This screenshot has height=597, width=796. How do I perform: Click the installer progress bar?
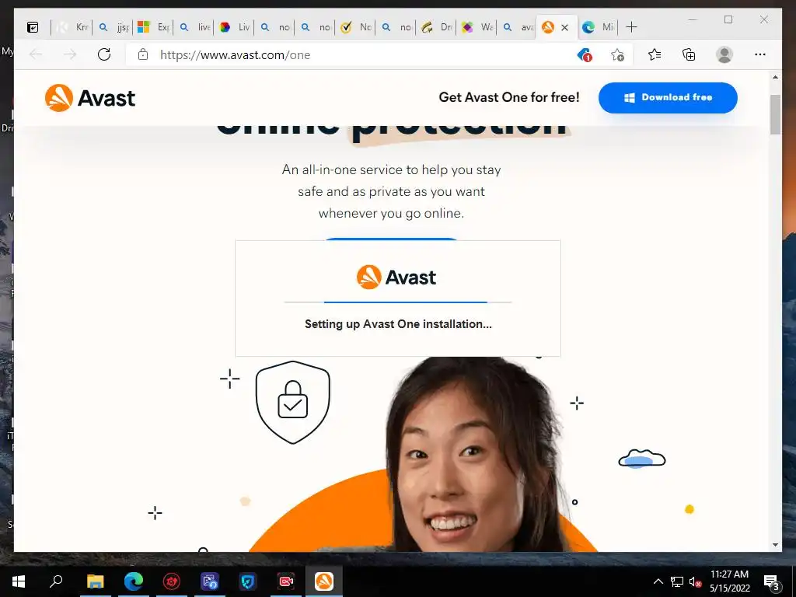tap(398, 302)
